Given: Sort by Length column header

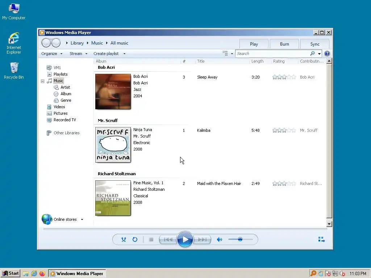Looking at the screenshot, I should click(260, 61).
